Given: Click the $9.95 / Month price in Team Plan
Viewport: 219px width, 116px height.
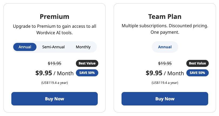Looking at the screenshot, I should [x=165, y=73].
